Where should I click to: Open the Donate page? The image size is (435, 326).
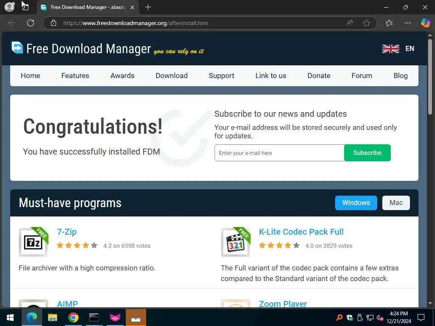click(x=319, y=76)
